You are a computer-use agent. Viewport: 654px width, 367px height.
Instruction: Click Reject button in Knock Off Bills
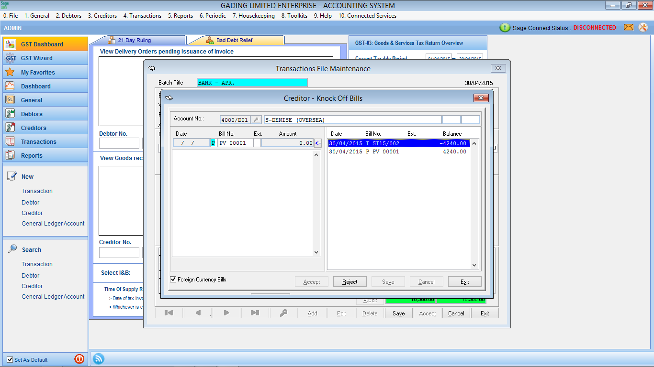click(350, 281)
